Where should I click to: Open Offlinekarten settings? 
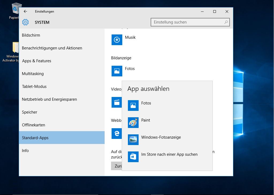62,125
